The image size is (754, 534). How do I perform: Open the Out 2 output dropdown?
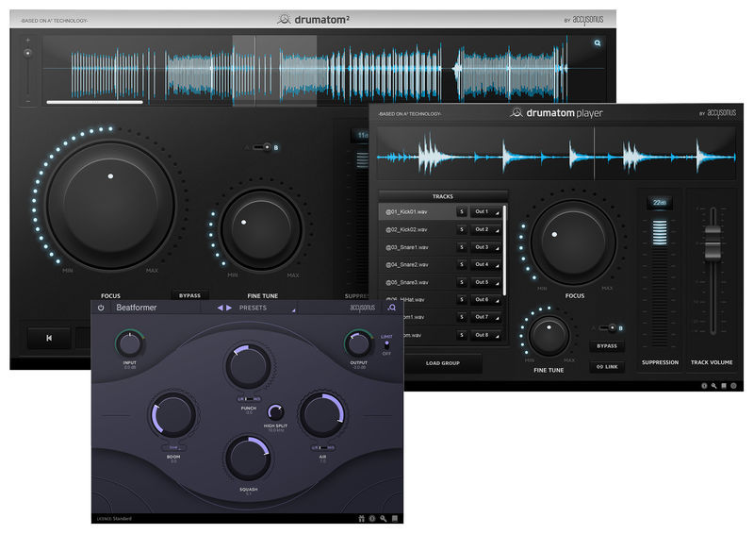(485, 229)
